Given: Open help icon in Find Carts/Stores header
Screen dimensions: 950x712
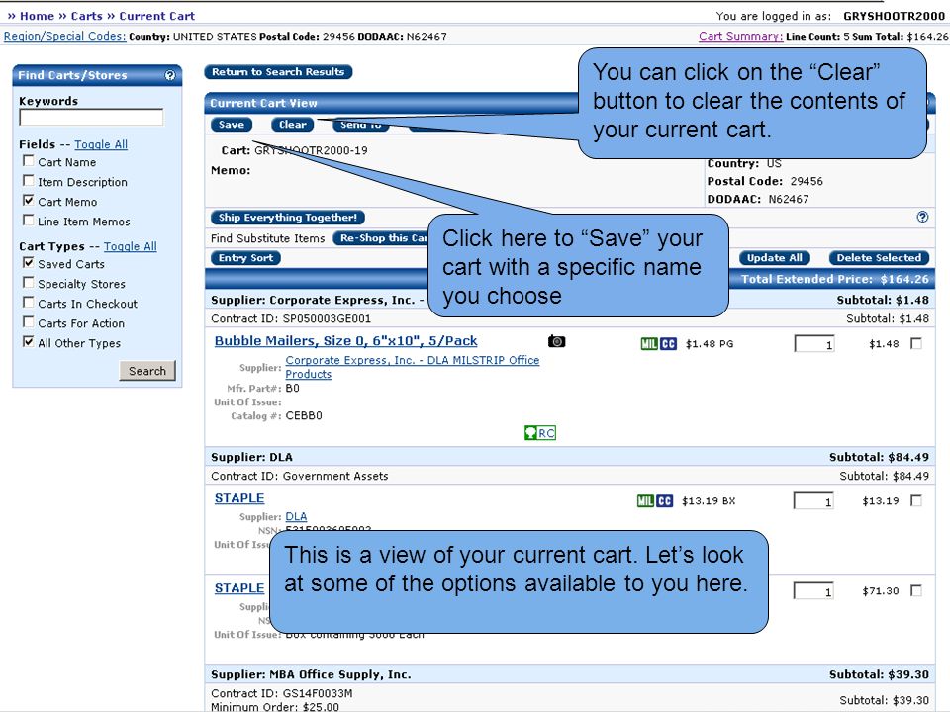Looking at the screenshot, I should (170, 76).
